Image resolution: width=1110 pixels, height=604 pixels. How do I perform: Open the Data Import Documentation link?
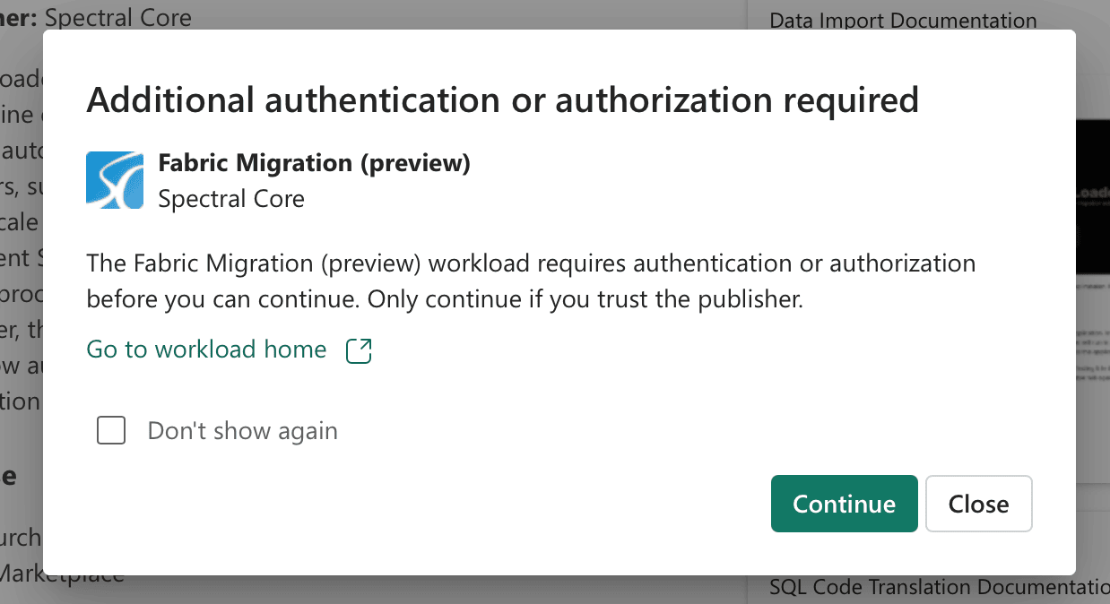(x=903, y=20)
